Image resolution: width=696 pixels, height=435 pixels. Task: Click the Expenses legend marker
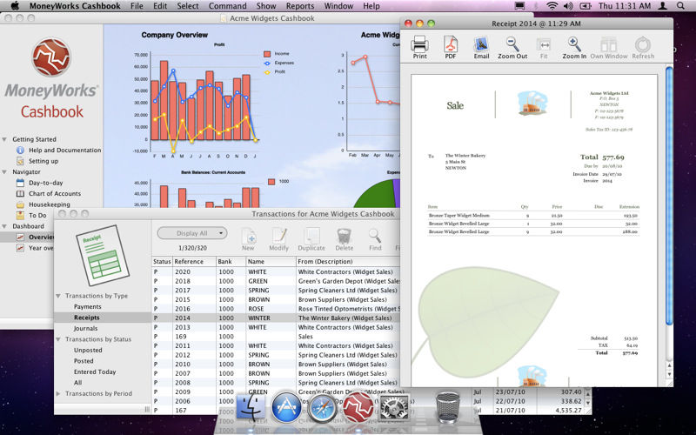[x=267, y=63]
